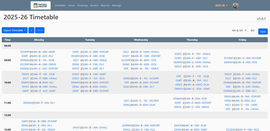Click FMI teacher in Friday 11:00 slot
270x131 pixels.
(x=247, y=97)
